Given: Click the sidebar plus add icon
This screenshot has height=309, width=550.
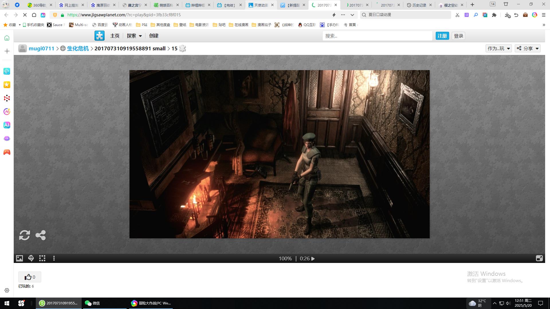Looking at the screenshot, I should tap(7, 51).
